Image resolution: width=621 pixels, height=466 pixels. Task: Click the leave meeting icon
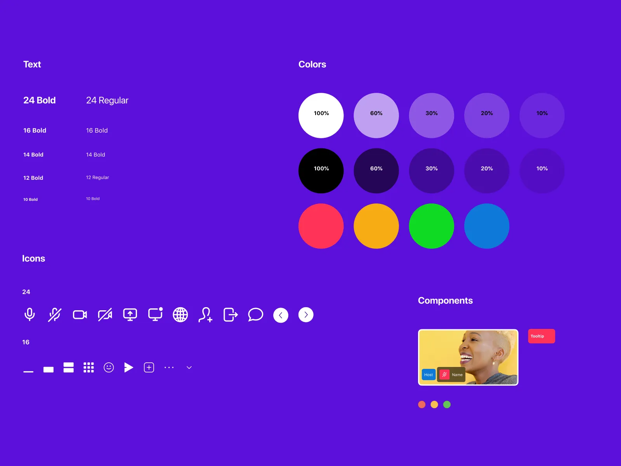230,315
